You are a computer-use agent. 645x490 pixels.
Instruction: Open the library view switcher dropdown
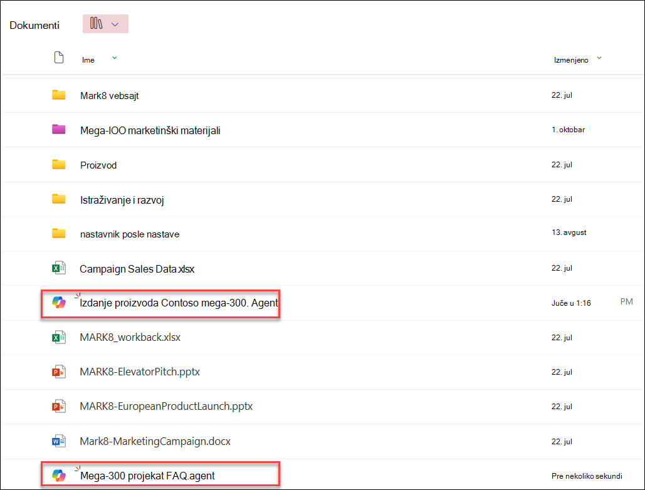coord(105,24)
